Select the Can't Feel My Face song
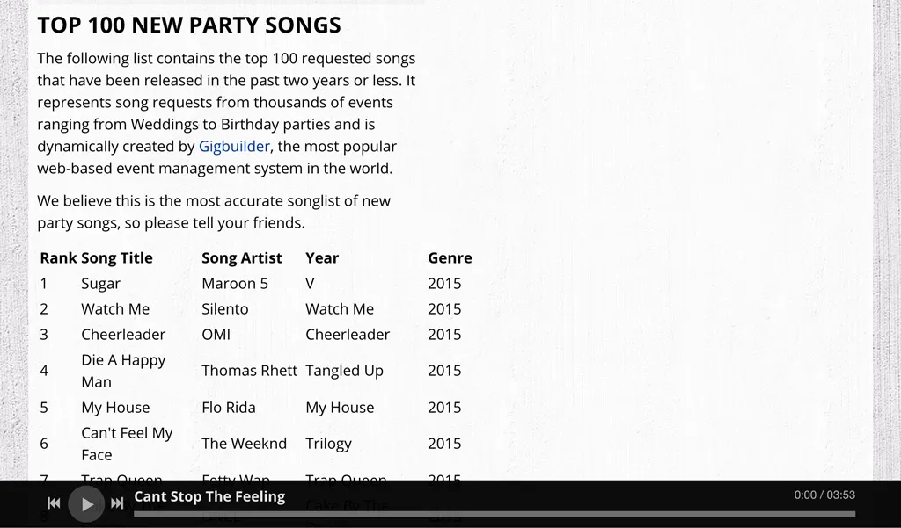This screenshot has width=901, height=528. click(127, 444)
